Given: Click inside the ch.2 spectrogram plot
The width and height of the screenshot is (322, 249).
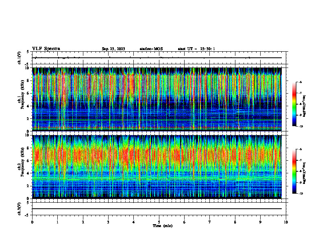Looking at the screenshot, I should (157, 167).
